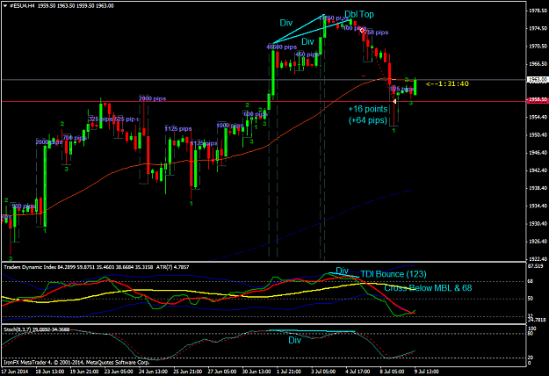Click the 1926.40 price axis label

[x=538, y=242]
